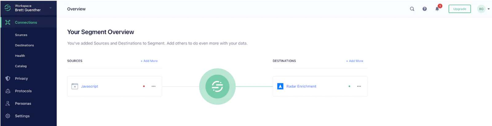Open the Catalog page
The image size is (492, 126).
tap(21, 66)
